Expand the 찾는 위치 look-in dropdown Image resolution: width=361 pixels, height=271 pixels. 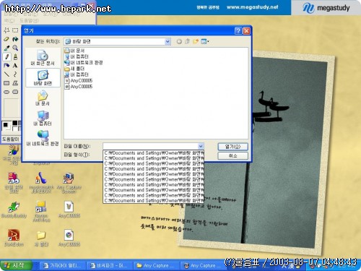pyautogui.click(x=168, y=41)
